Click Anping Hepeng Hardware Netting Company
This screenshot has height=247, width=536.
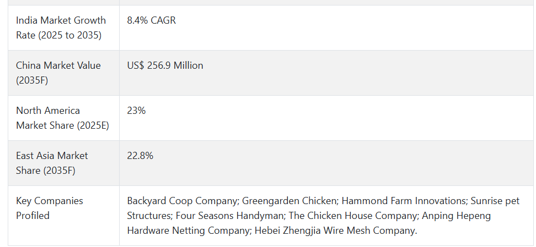tap(309, 223)
